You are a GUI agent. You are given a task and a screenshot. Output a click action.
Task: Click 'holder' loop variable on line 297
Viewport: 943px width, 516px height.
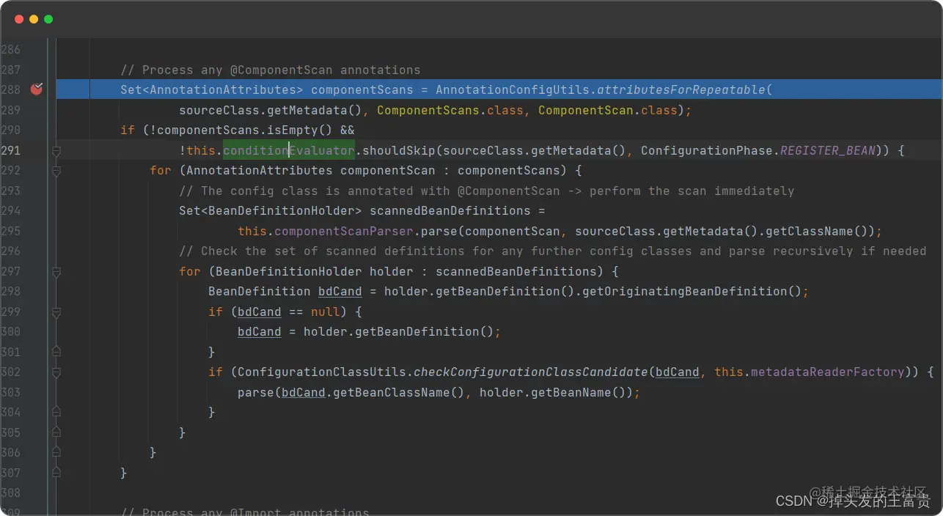point(392,272)
